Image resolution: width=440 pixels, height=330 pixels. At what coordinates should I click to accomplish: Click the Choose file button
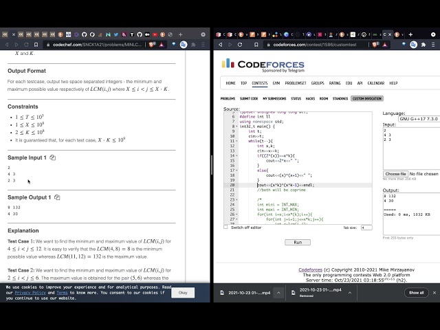point(395,174)
